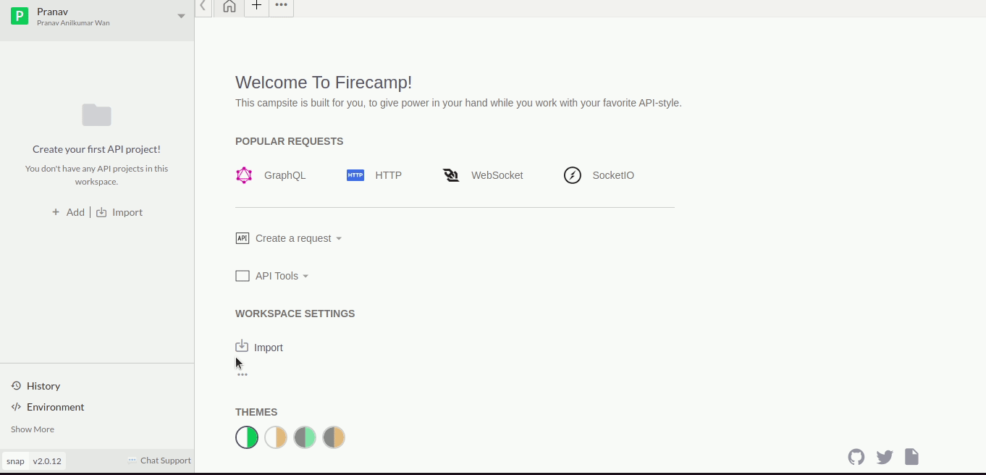Click the API icon beside Create a request
The width and height of the screenshot is (986, 475).
point(243,238)
